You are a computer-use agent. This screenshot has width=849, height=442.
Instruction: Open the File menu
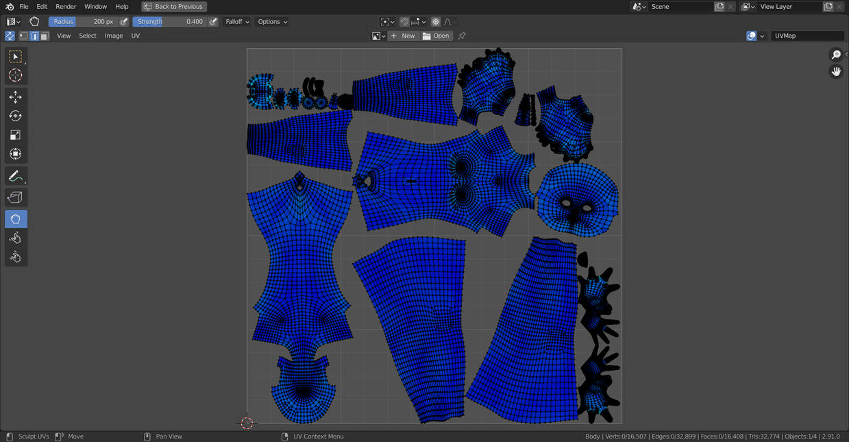coord(24,7)
